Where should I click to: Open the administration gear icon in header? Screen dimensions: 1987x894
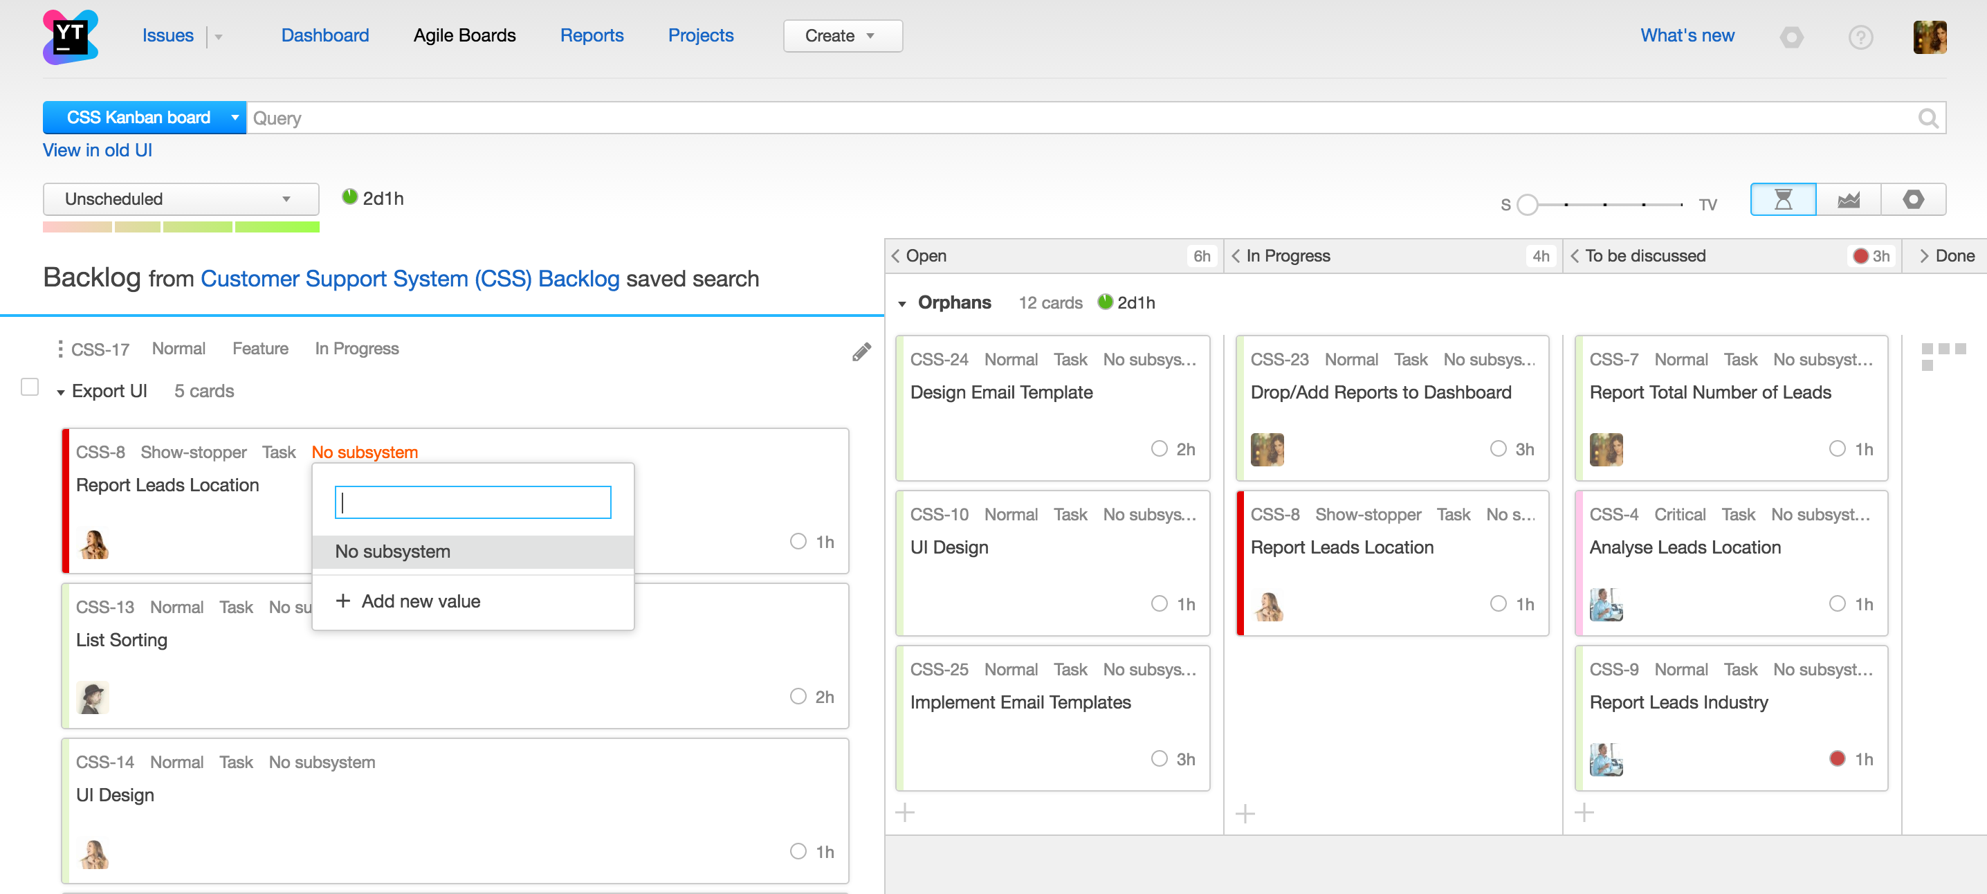click(1791, 36)
